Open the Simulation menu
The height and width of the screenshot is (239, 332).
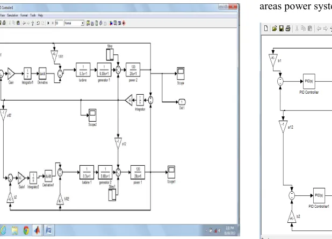click(12, 15)
